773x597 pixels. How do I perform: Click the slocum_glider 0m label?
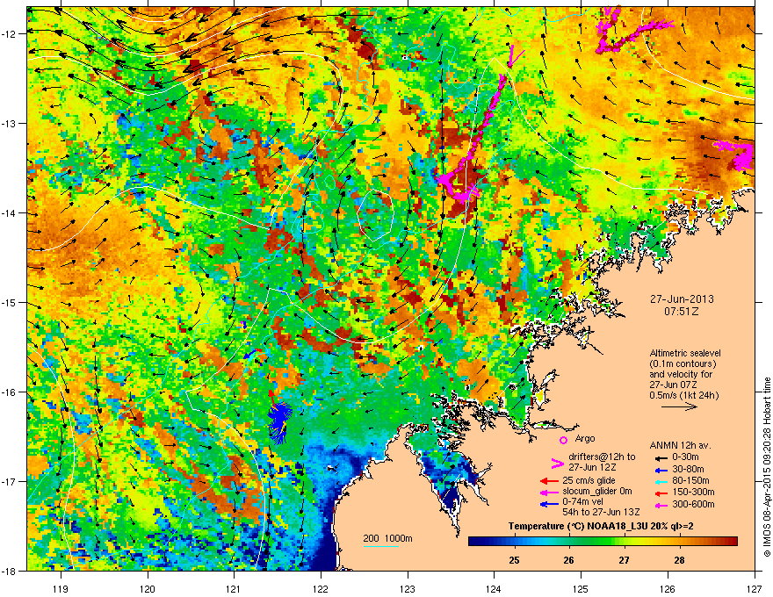597,492
